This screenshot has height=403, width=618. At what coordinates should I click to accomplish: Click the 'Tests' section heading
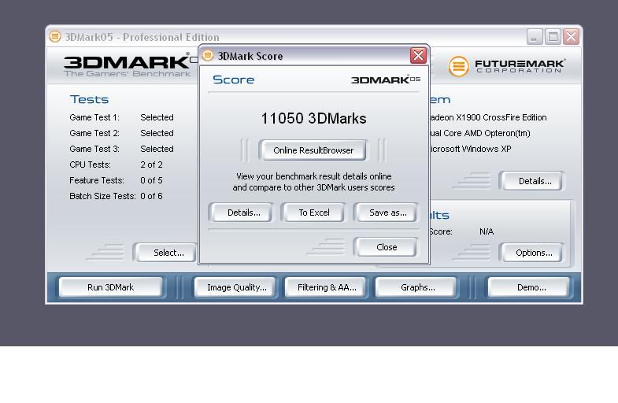pos(89,99)
